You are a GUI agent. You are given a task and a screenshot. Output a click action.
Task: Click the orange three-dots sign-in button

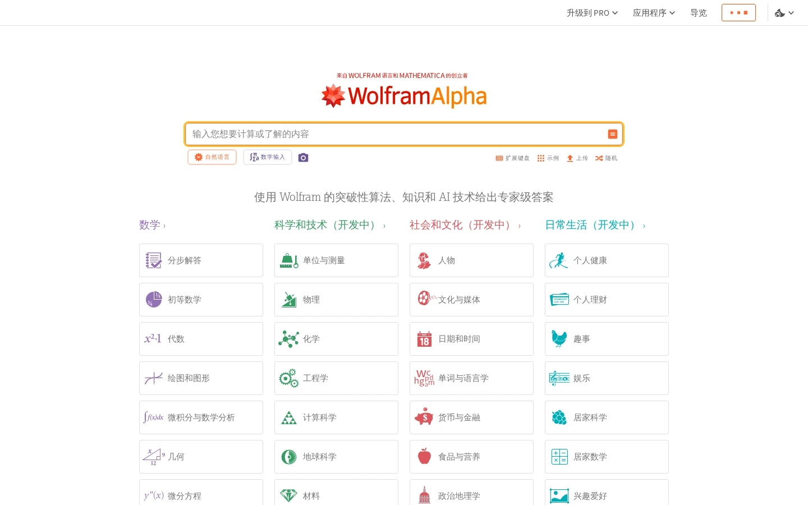[738, 12]
